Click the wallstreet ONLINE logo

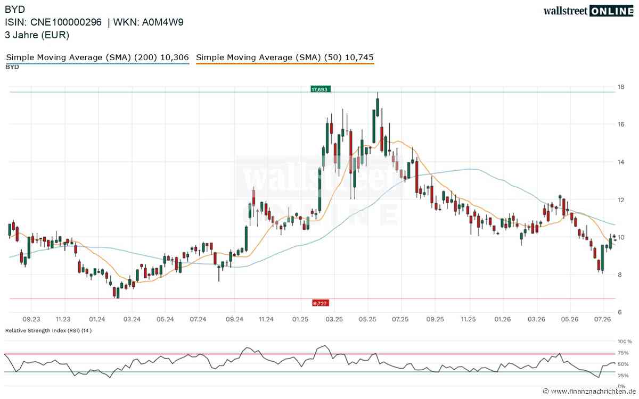click(588, 11)
